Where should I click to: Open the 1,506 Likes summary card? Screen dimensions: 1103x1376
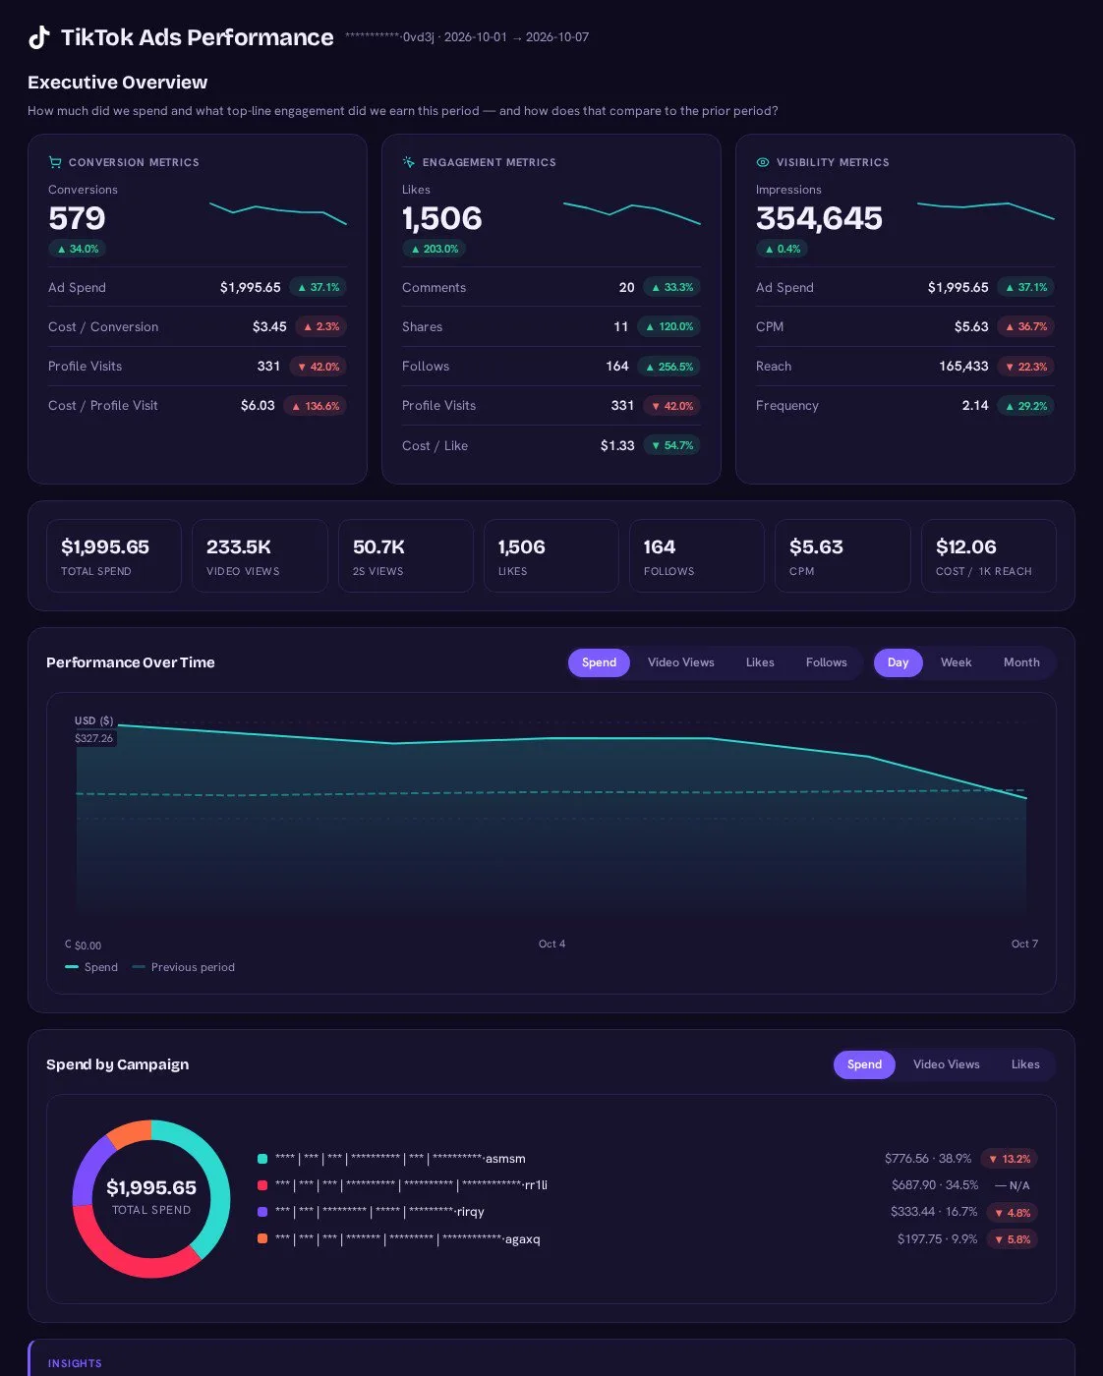pos(551,556)
